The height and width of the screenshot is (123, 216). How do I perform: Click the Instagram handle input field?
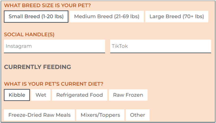55,46
